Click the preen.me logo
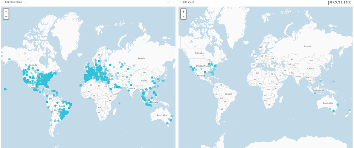 pyautogui.click(x=340, y=2)
